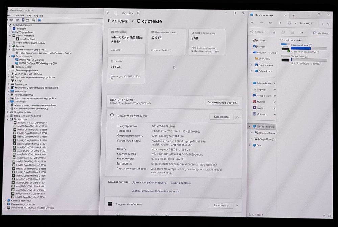Click the Cut scissors icon in Explorer toolbar
The width and height of the screenshot is (338, 227).
[x=274, y=32]
